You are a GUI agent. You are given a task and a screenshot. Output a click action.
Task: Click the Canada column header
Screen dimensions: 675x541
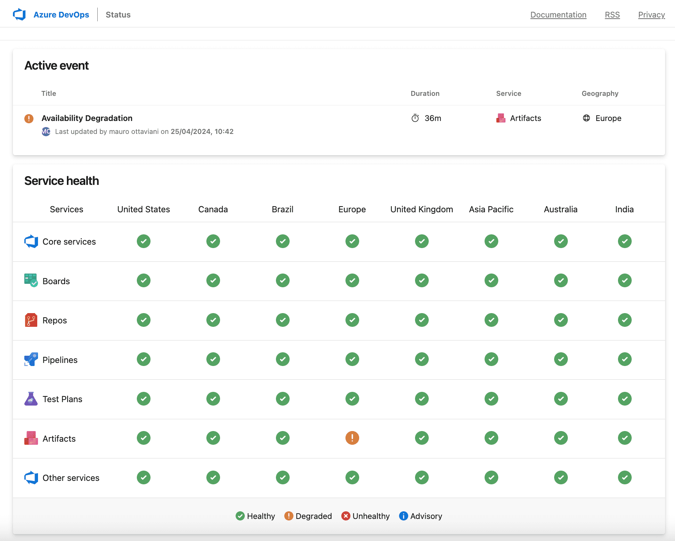tap(213, 209)
